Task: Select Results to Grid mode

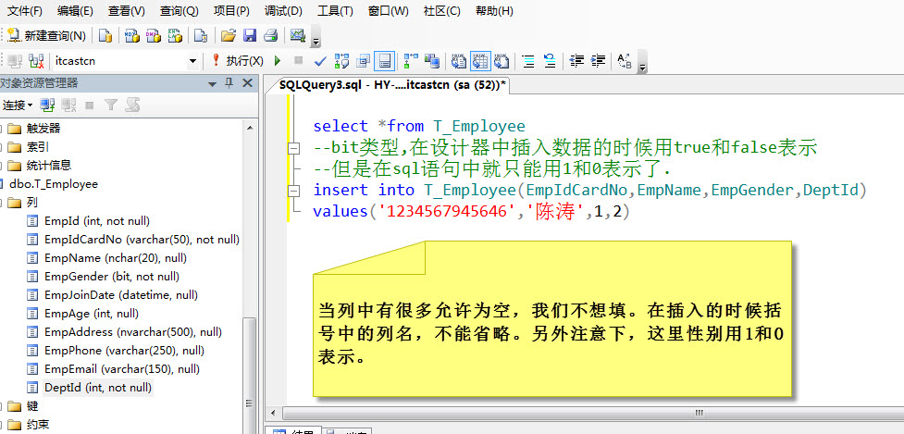Action: (x=480, y=60)
